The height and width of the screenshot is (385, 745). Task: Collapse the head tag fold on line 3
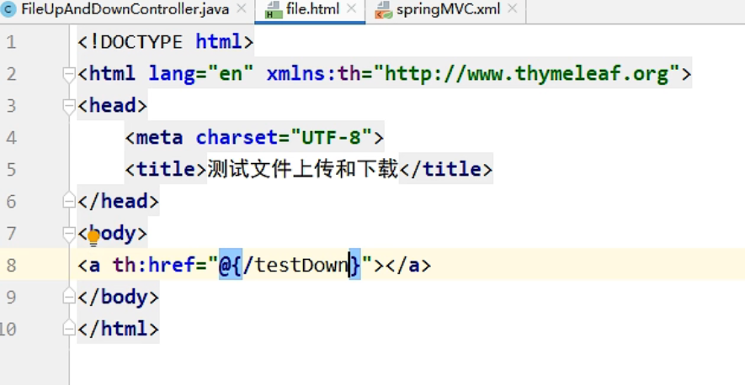[69, 106]
